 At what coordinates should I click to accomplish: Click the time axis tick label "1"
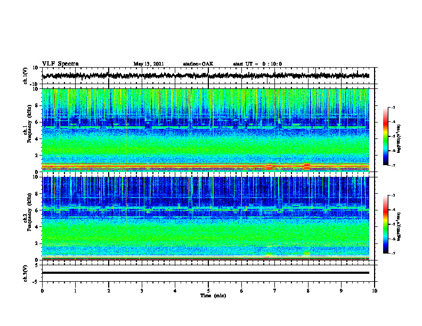(x=75, y=291)
